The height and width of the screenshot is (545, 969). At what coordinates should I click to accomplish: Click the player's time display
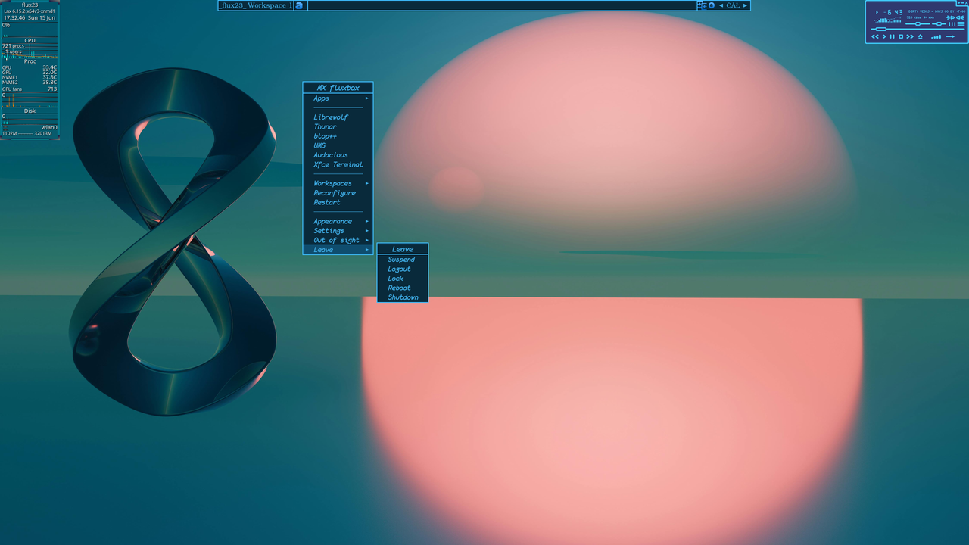pos(893,12)
